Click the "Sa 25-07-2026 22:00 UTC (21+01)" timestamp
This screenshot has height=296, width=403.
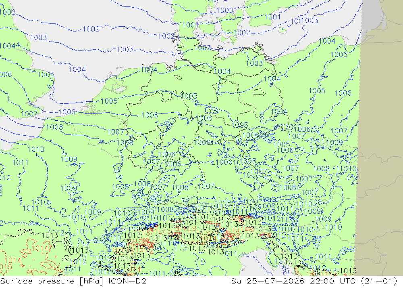[314, 281]
